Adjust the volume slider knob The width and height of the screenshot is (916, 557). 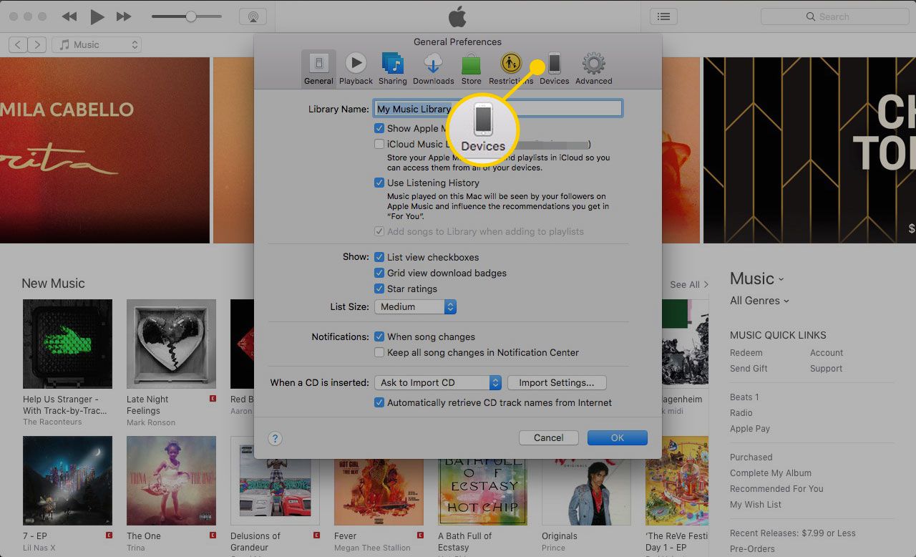click(191, 16)
